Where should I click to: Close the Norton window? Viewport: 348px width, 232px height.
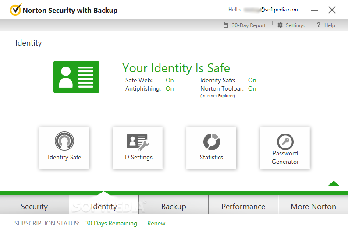point(332,10)
